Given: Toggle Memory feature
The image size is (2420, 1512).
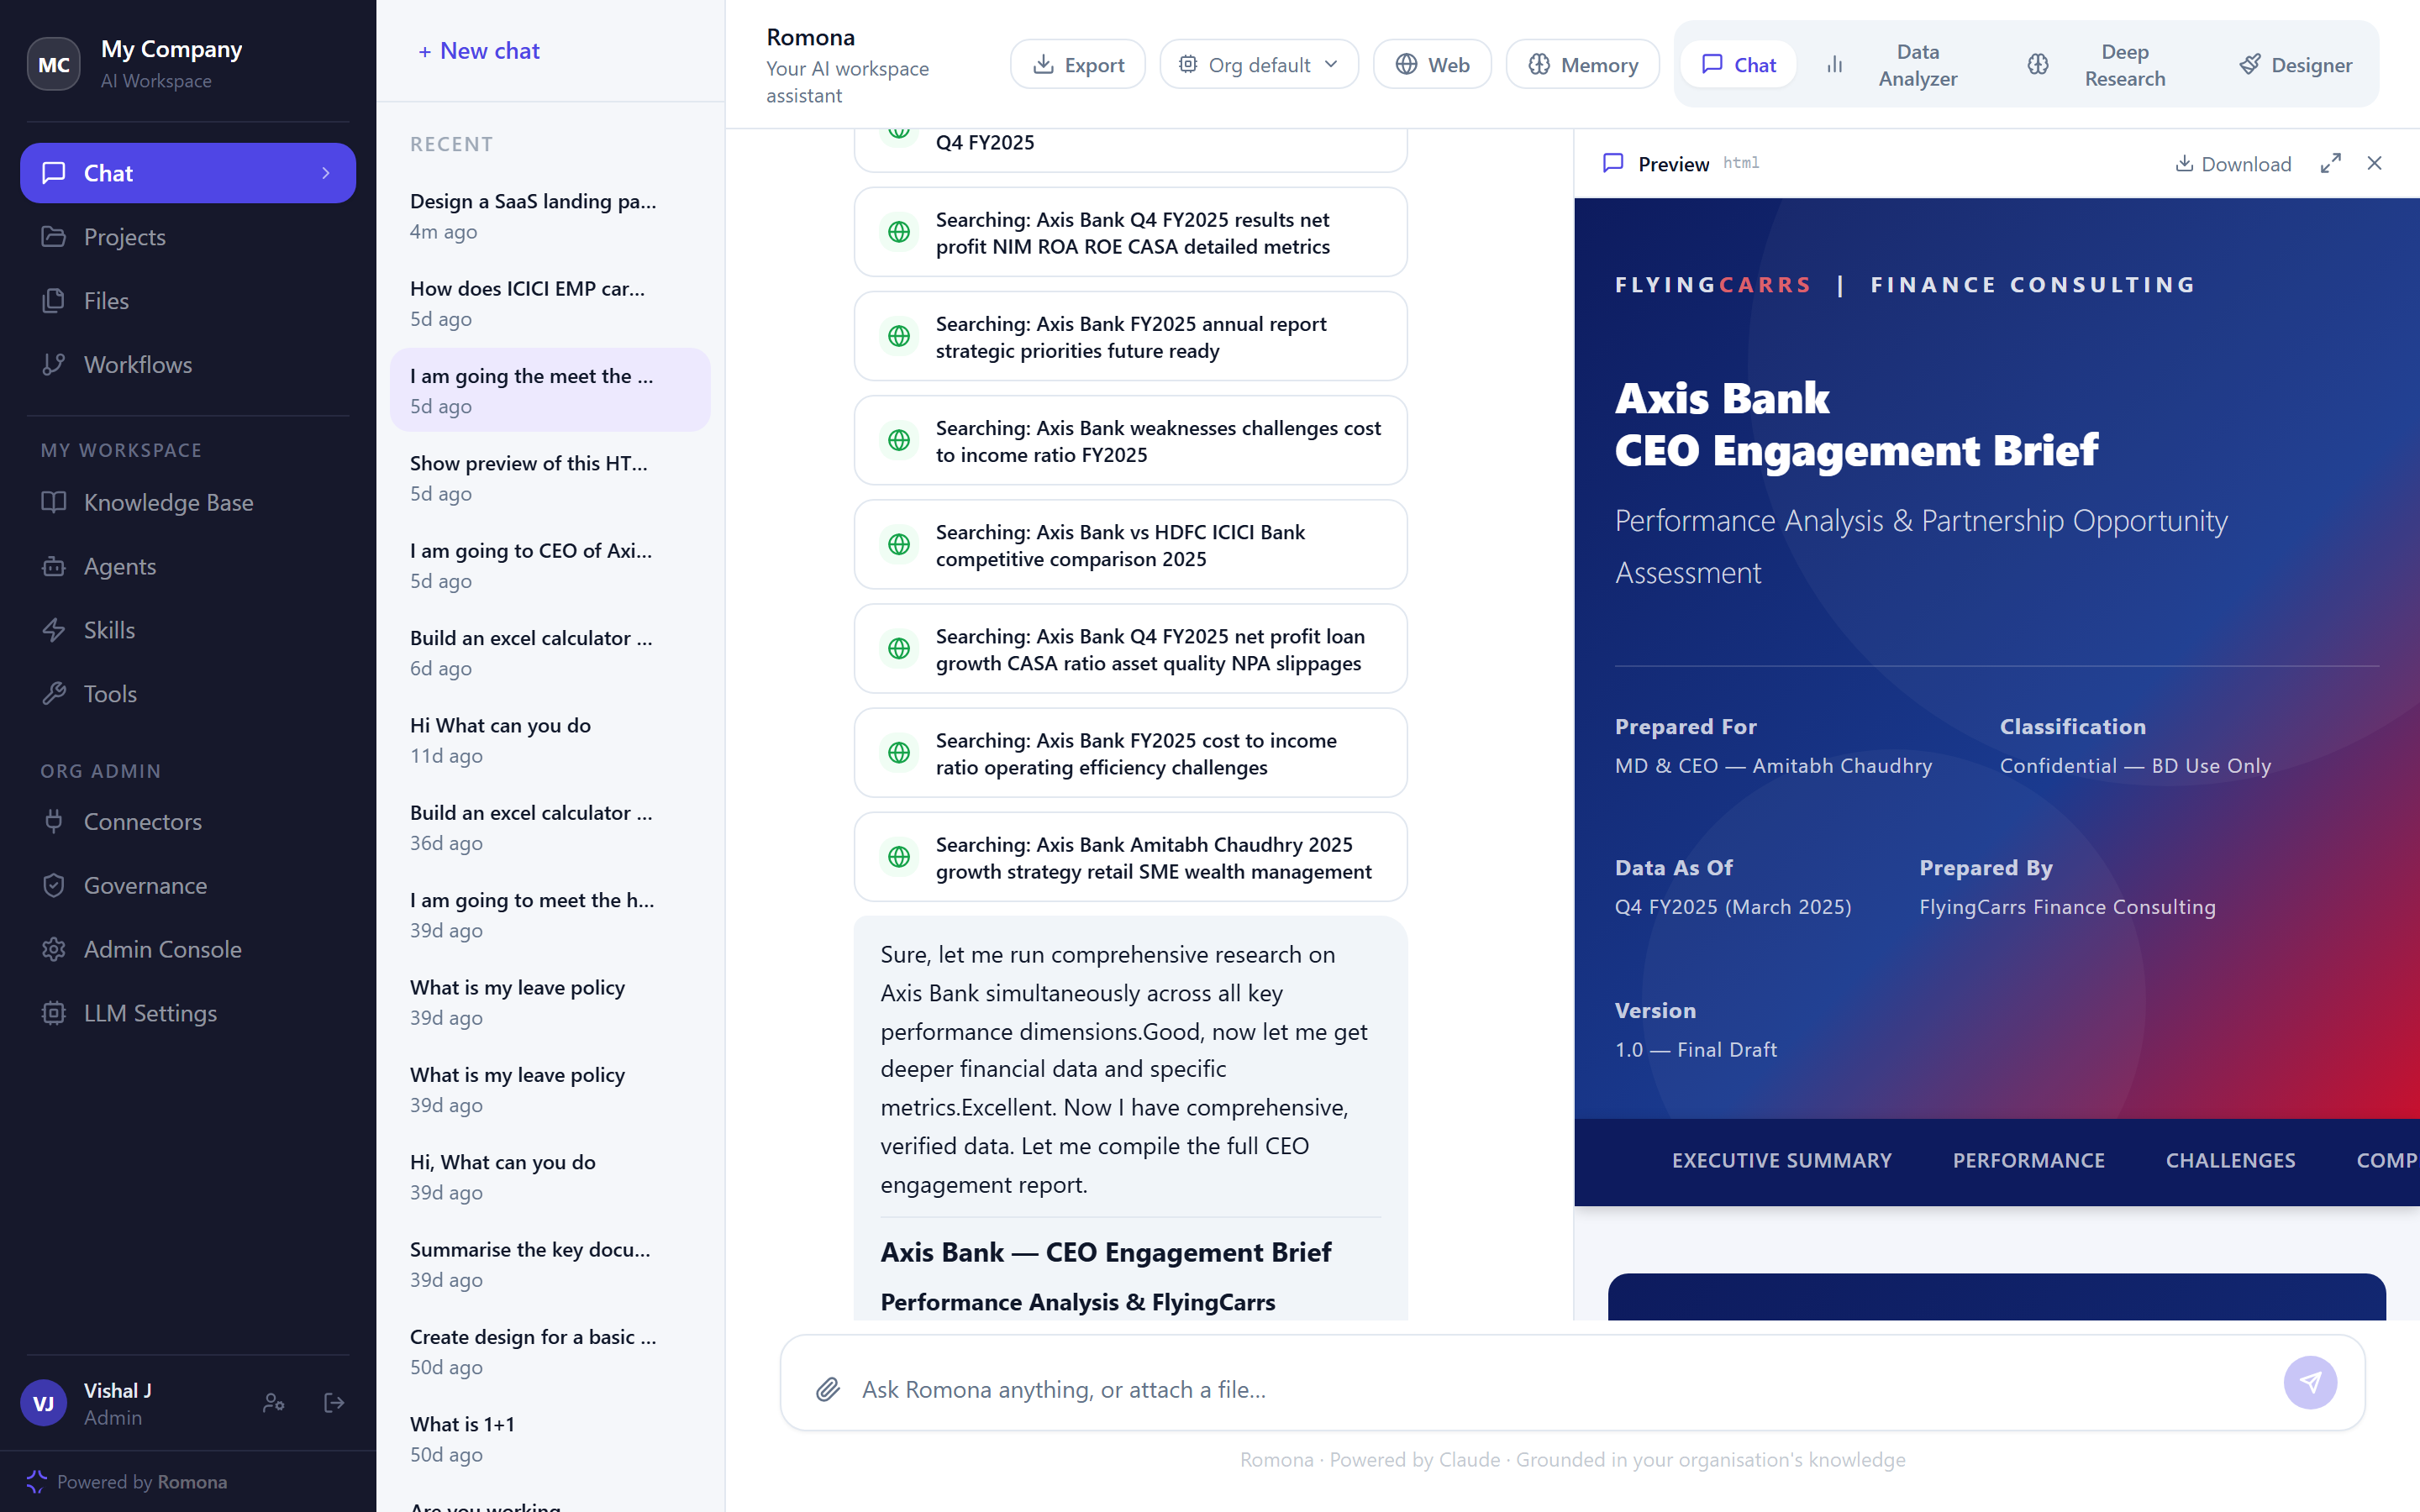Looking at the screenshot, I should 1583,65.
